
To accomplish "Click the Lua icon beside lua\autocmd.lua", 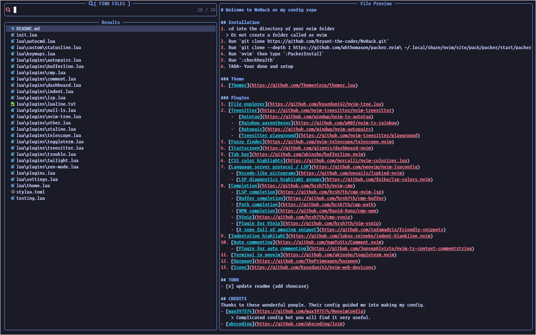I will 13,41.
